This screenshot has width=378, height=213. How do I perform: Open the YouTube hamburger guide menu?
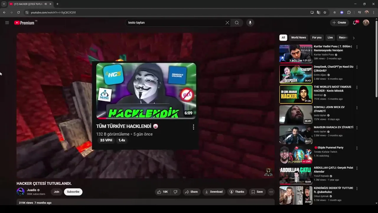(x=7, y=22)
